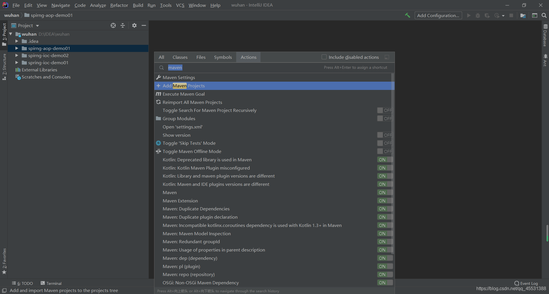Image resolution: width=549 pixels, height=294 pixels.
Task: Toggle Group Modules switch
Action: 385,118
